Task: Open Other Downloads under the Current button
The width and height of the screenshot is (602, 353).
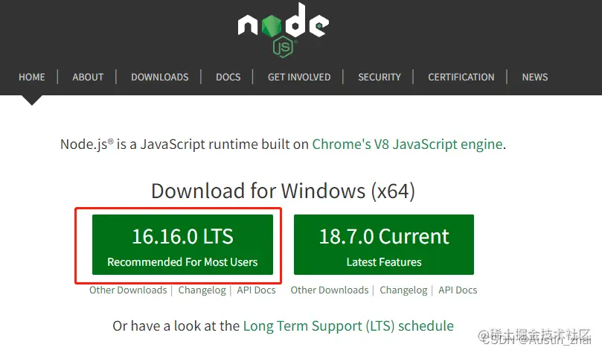Action: coord(330,290)
